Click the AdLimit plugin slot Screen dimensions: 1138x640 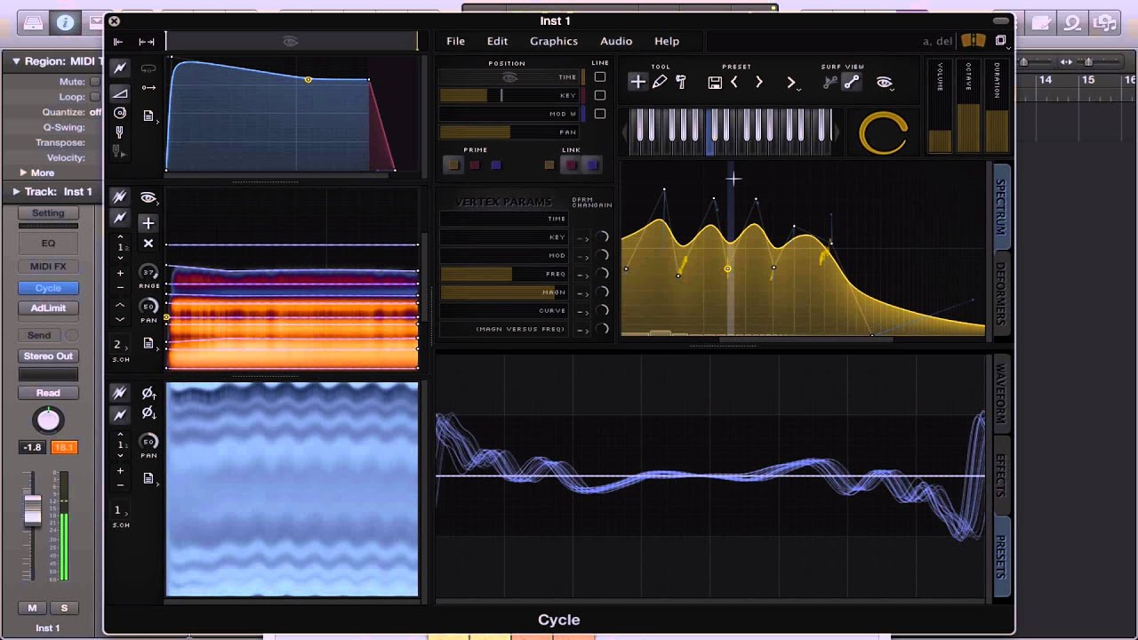coord(48,308)
